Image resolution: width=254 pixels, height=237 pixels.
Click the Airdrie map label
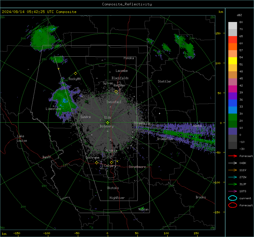111,150
